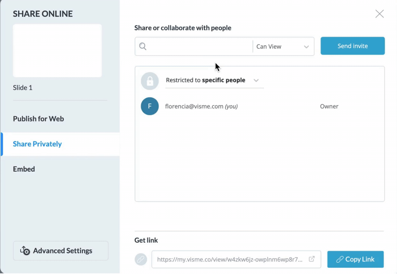Select the Slide 1 thumbnail preview
This screenshot has height=274, width=397.
tap(57, 50)
